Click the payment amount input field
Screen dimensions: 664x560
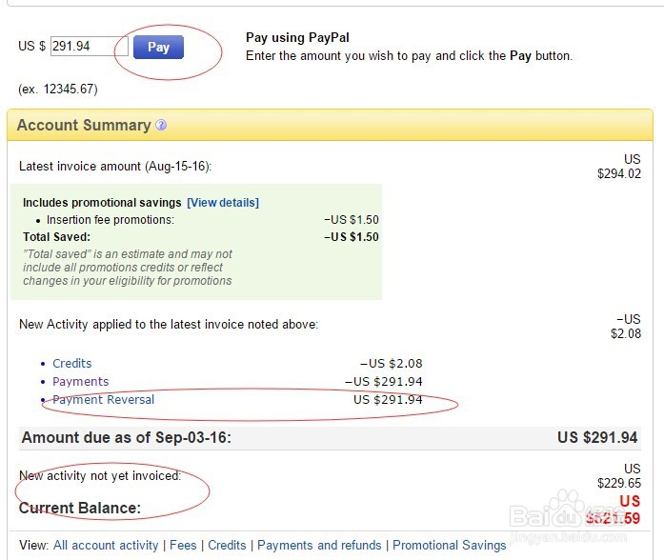tap(89, 47)
